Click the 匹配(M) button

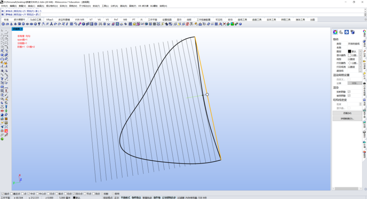[347, 113]
